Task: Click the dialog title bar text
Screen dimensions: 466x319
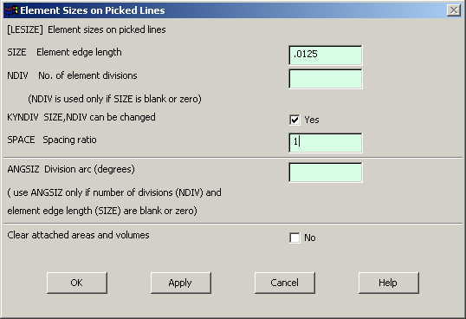Action: 93,10
